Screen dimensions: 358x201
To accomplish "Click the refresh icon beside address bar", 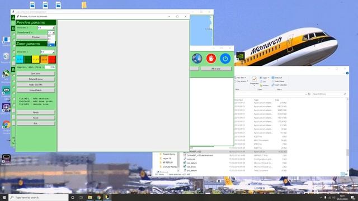I will click(309, 94).
